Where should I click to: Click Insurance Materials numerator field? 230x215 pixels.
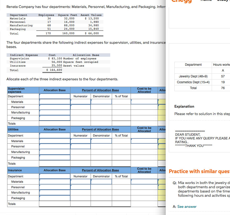click(x=81, y=182)
